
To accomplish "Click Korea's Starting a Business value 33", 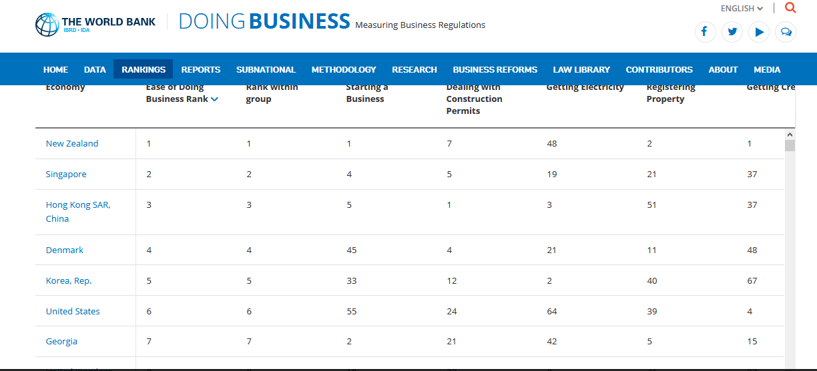I will (352, 280).
